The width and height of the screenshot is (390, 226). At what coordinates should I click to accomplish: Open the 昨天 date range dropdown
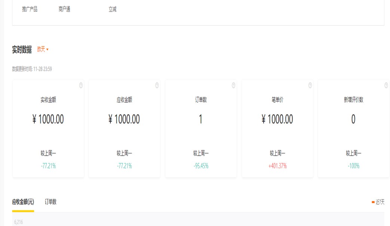[x=43, y=49]
